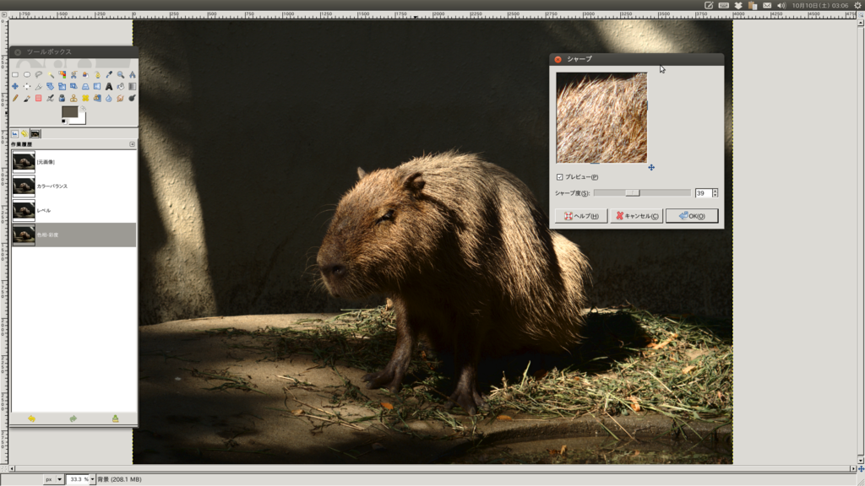This screenshot has width=865, height=486.
Task: Switch to the undo history tab with yellow arrows
Action: (24, 134)
